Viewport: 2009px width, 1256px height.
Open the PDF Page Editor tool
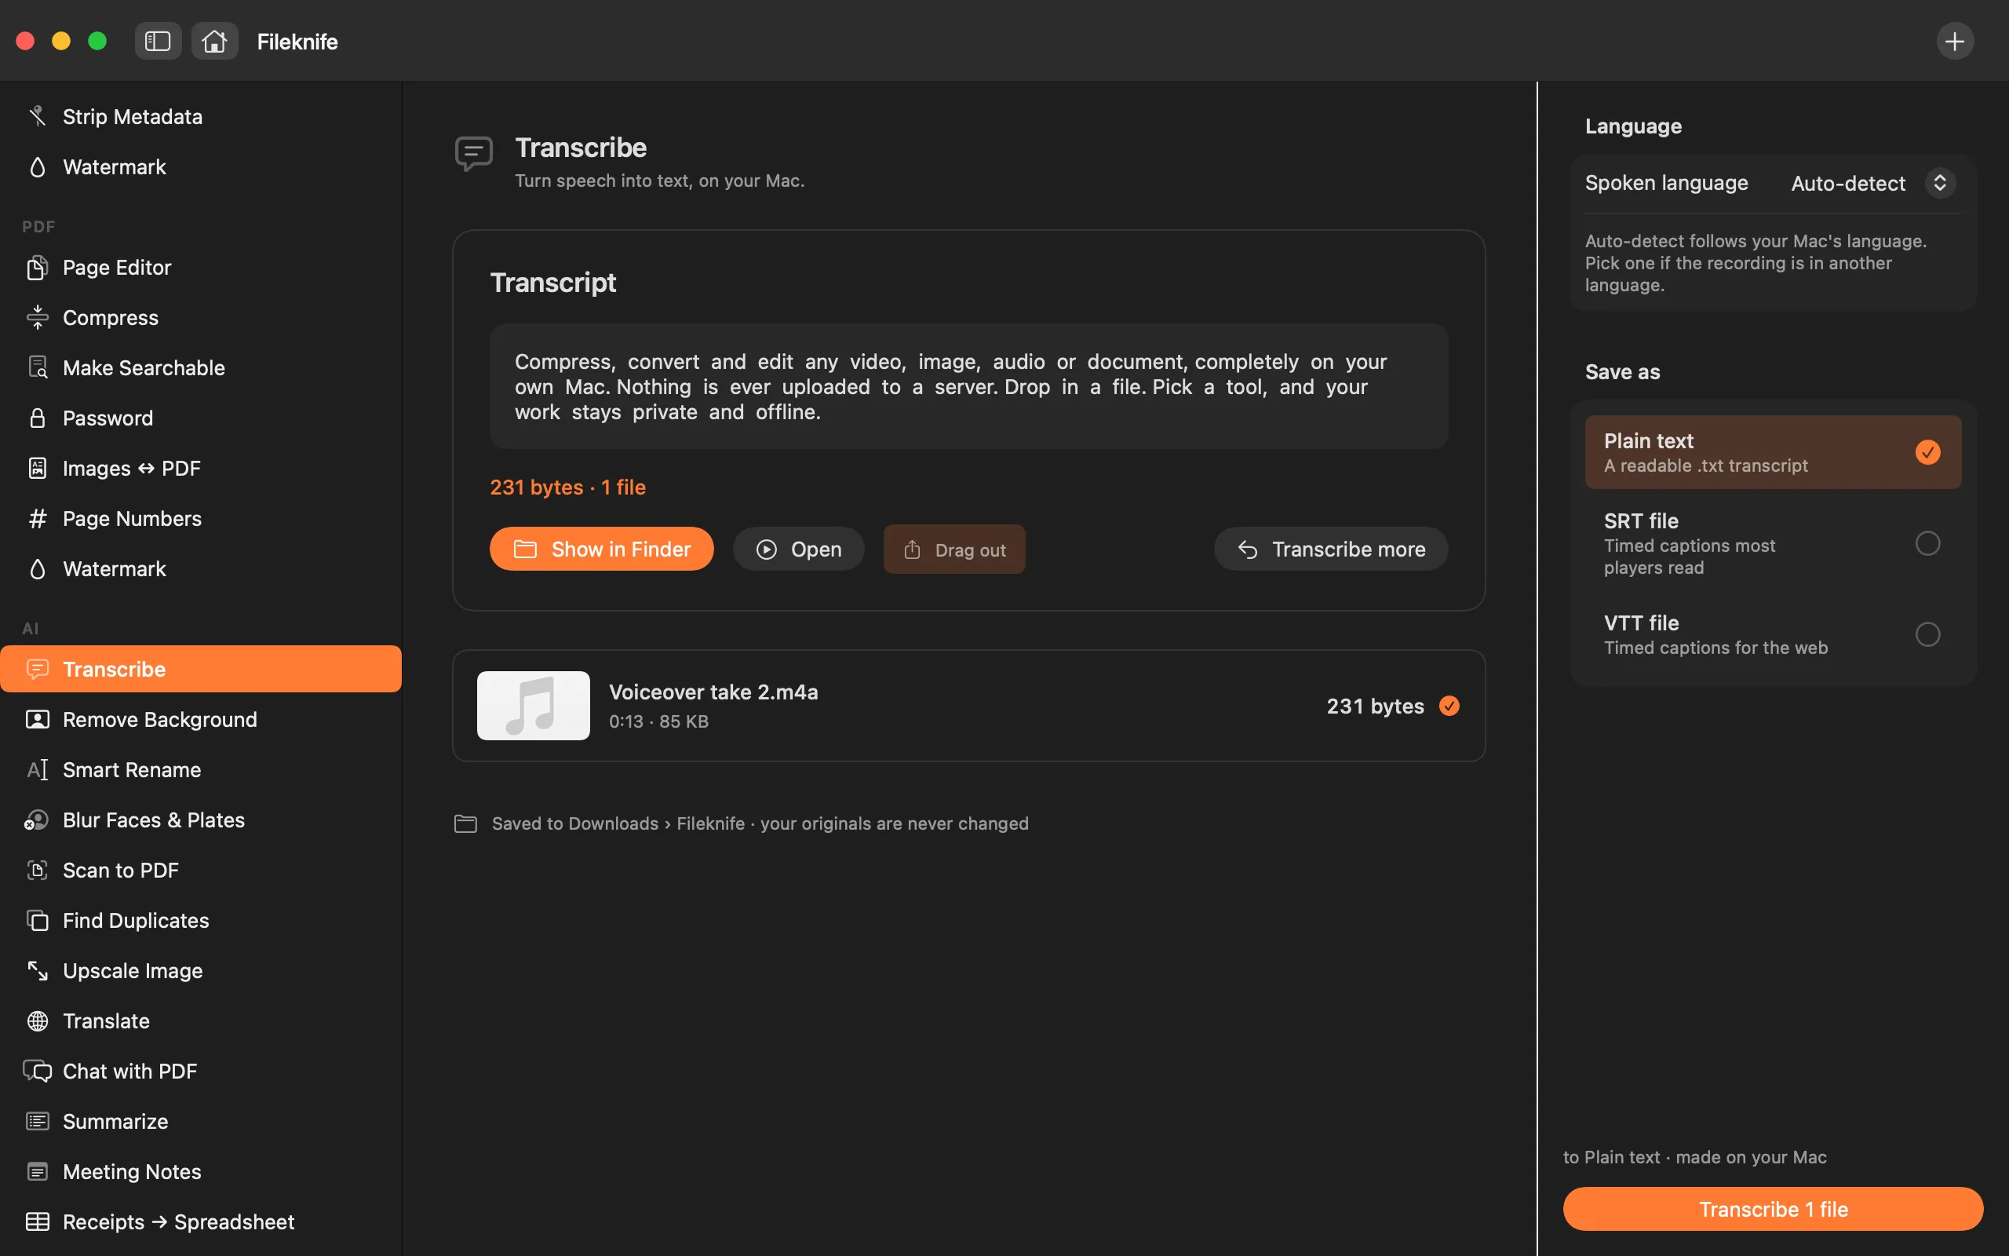point(201,268)
